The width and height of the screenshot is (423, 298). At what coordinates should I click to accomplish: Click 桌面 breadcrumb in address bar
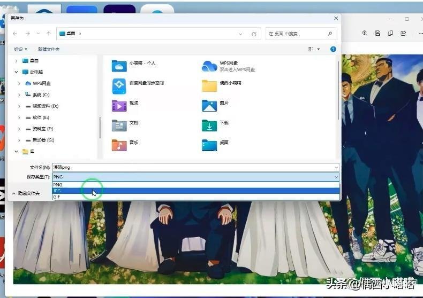(71, 34)
